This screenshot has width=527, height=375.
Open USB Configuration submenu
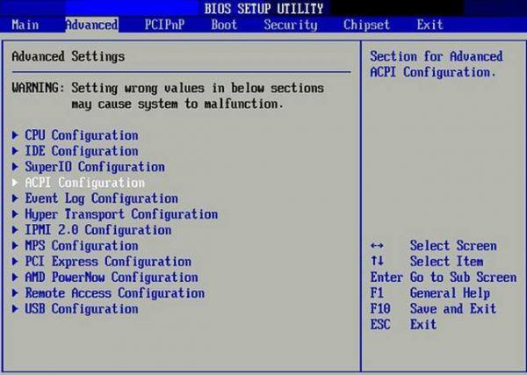coord(81,309)
